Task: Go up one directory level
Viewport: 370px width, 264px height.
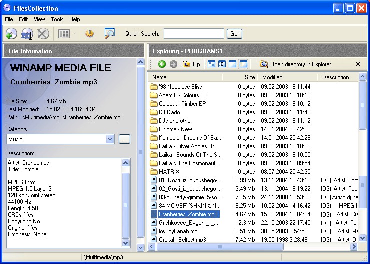Action: pos(191,64)
